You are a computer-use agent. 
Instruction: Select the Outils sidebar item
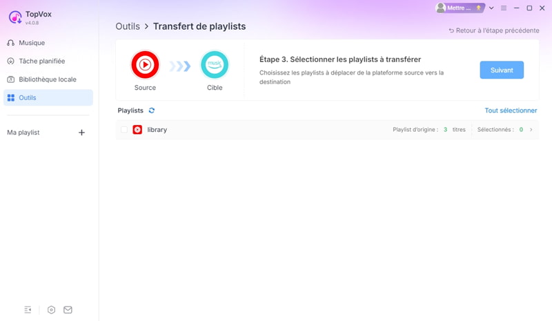[x=48, y=97]
